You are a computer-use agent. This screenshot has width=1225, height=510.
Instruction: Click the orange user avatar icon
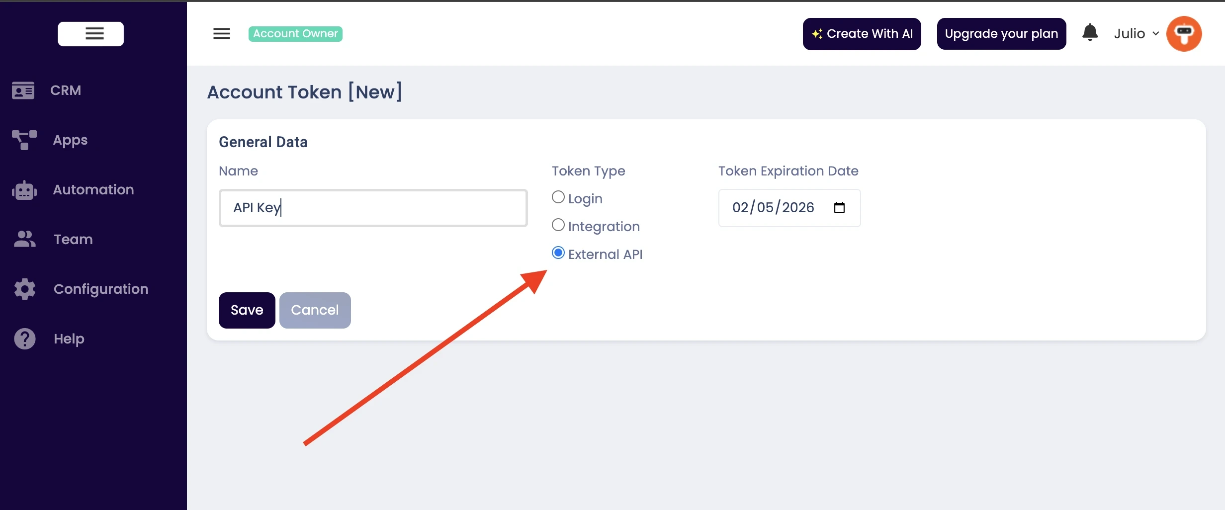(x=1184, y=34)
